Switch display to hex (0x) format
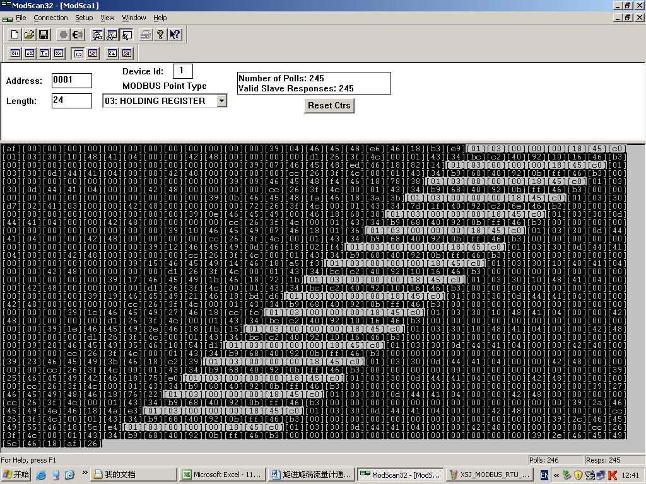 (x=59, y=54)
